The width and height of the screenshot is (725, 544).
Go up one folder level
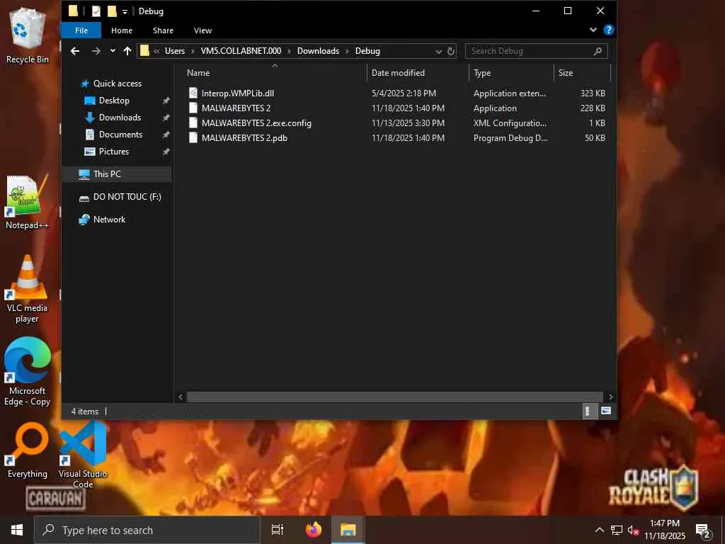(127, 51)
